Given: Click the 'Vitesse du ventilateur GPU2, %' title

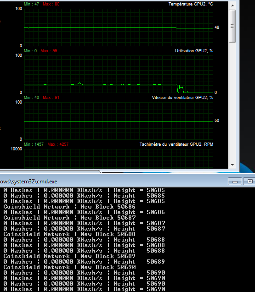Looking at the screenshot, I should coord(182,98).
